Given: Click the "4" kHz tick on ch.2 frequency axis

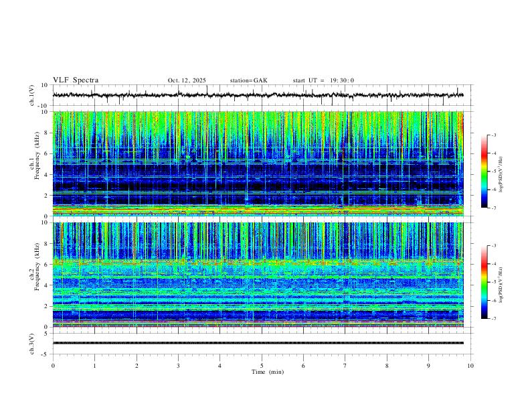Looking at the screenshot, I should click(47, 285).
